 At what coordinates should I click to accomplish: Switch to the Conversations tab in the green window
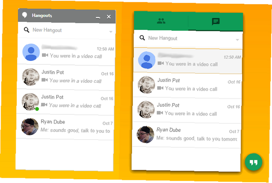(x=216, y=22)
